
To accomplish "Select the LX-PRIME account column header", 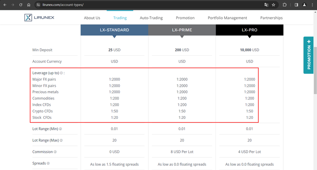I will pyautogui.click(x=182, y=30).
